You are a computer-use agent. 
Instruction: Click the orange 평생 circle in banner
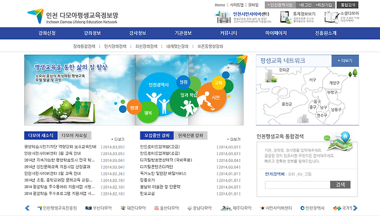click(x=134, y=107)
